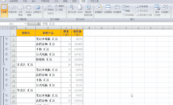Screen dimensions: 173x105
Task: Reset zoom to 100%
Action: click(80, 9)
